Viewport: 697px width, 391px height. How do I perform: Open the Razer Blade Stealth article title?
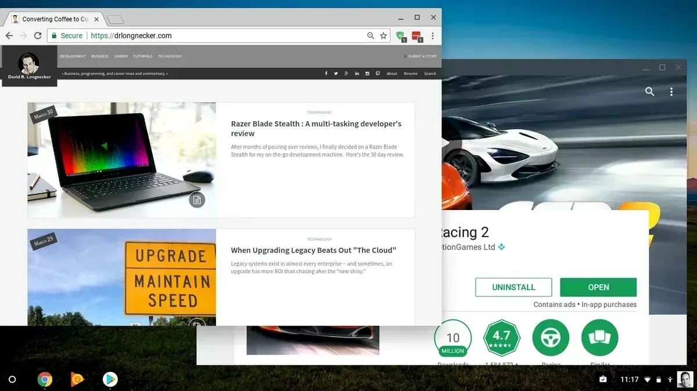pos(316,128)
